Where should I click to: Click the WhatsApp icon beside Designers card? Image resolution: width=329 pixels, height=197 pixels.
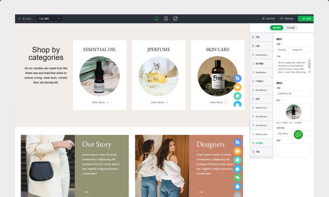click(237, 160)
